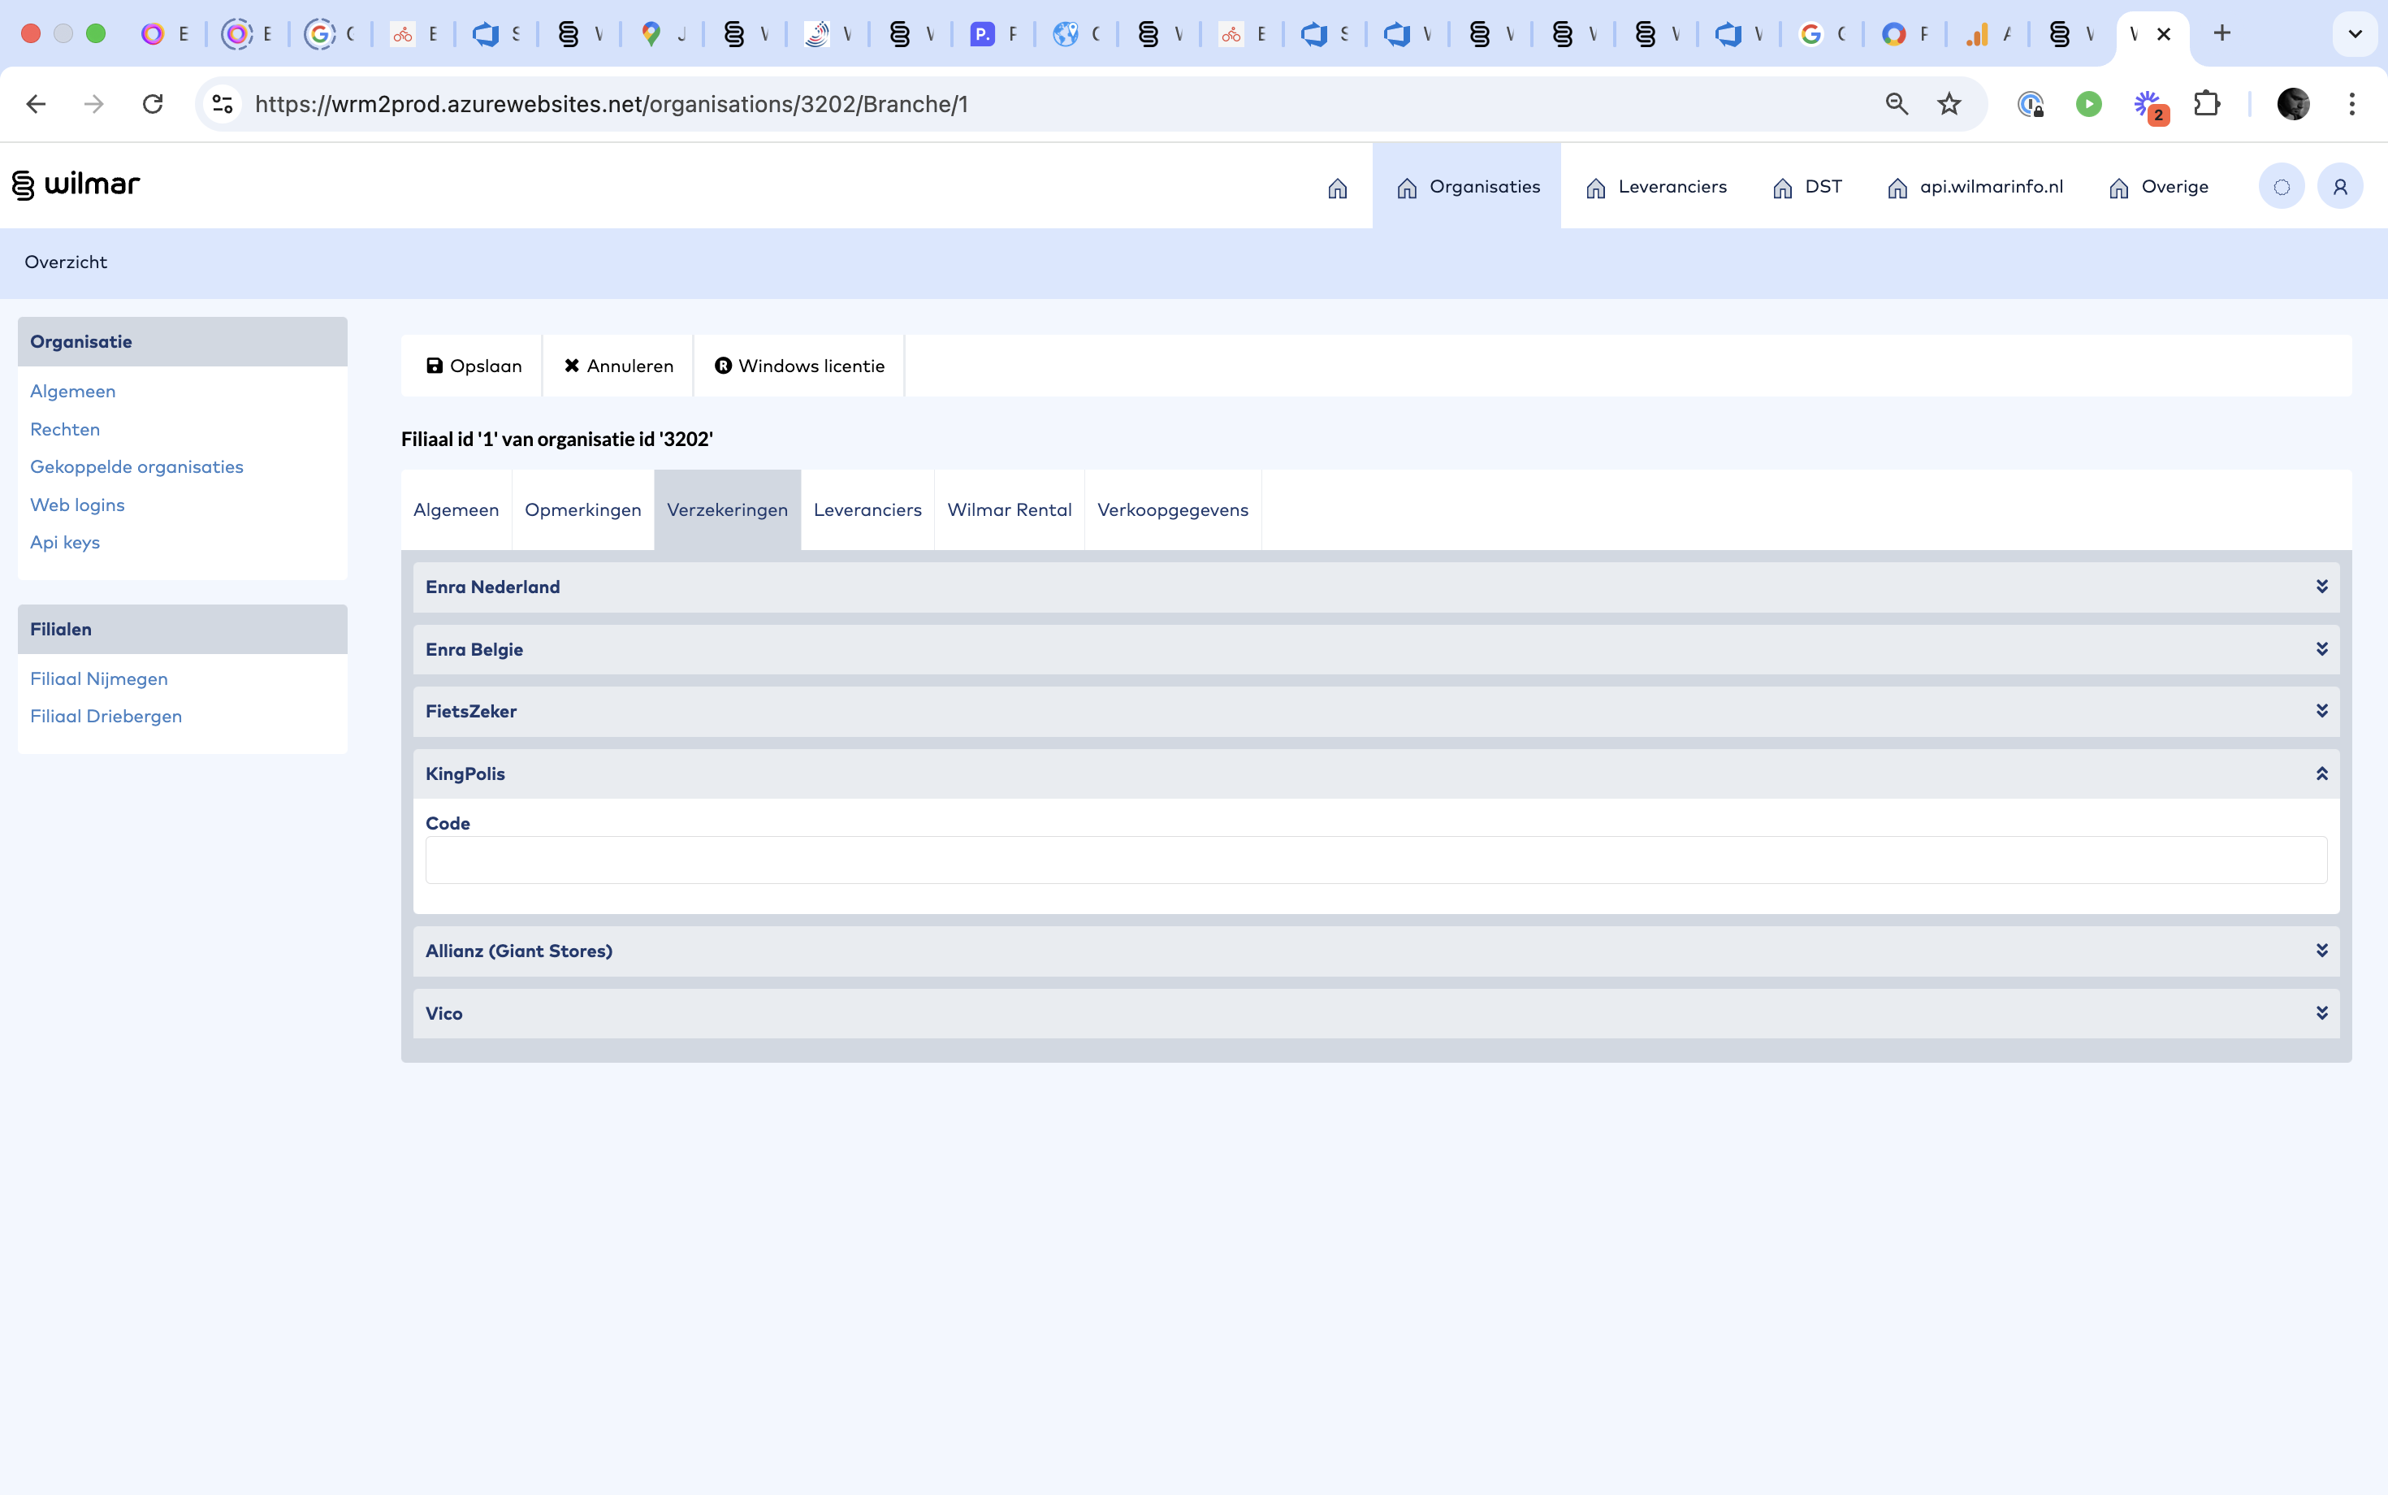
Task: Open Gekoppelde organisaties link
Action: click(136, 466)
